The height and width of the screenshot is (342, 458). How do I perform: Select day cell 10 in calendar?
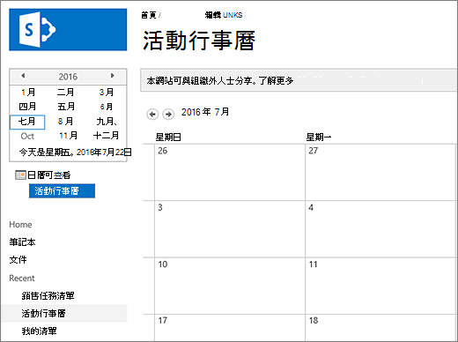tap(230, 286)
